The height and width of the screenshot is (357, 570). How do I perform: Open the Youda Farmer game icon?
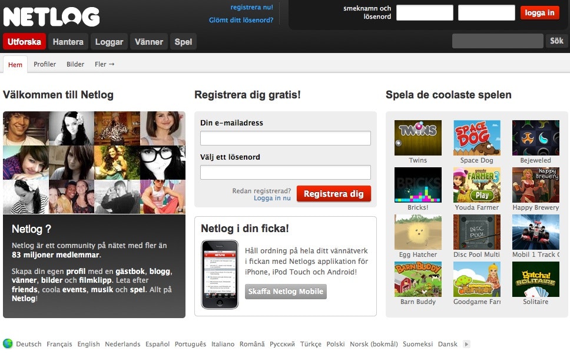[476, 184]
